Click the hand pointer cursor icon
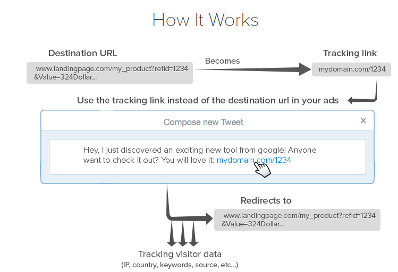The height and width of the screenshot is (272, 398). [262, 170]
